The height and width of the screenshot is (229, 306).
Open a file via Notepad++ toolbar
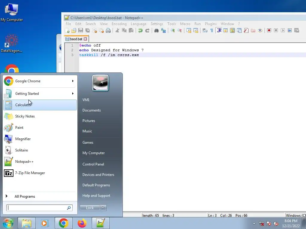74,30
